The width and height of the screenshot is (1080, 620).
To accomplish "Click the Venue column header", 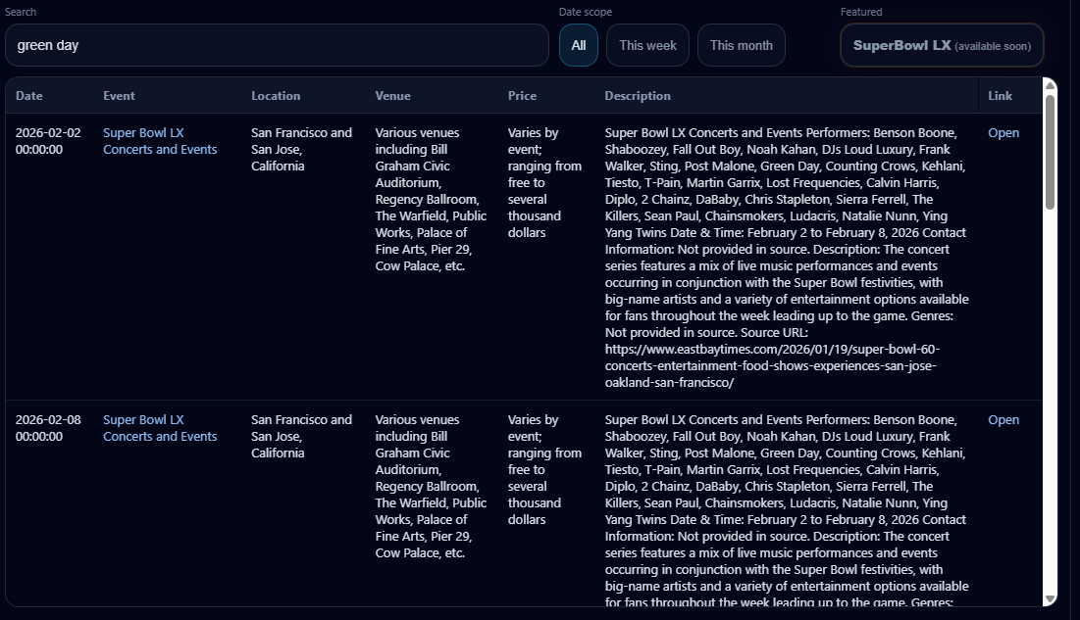I will click(392, 96).
